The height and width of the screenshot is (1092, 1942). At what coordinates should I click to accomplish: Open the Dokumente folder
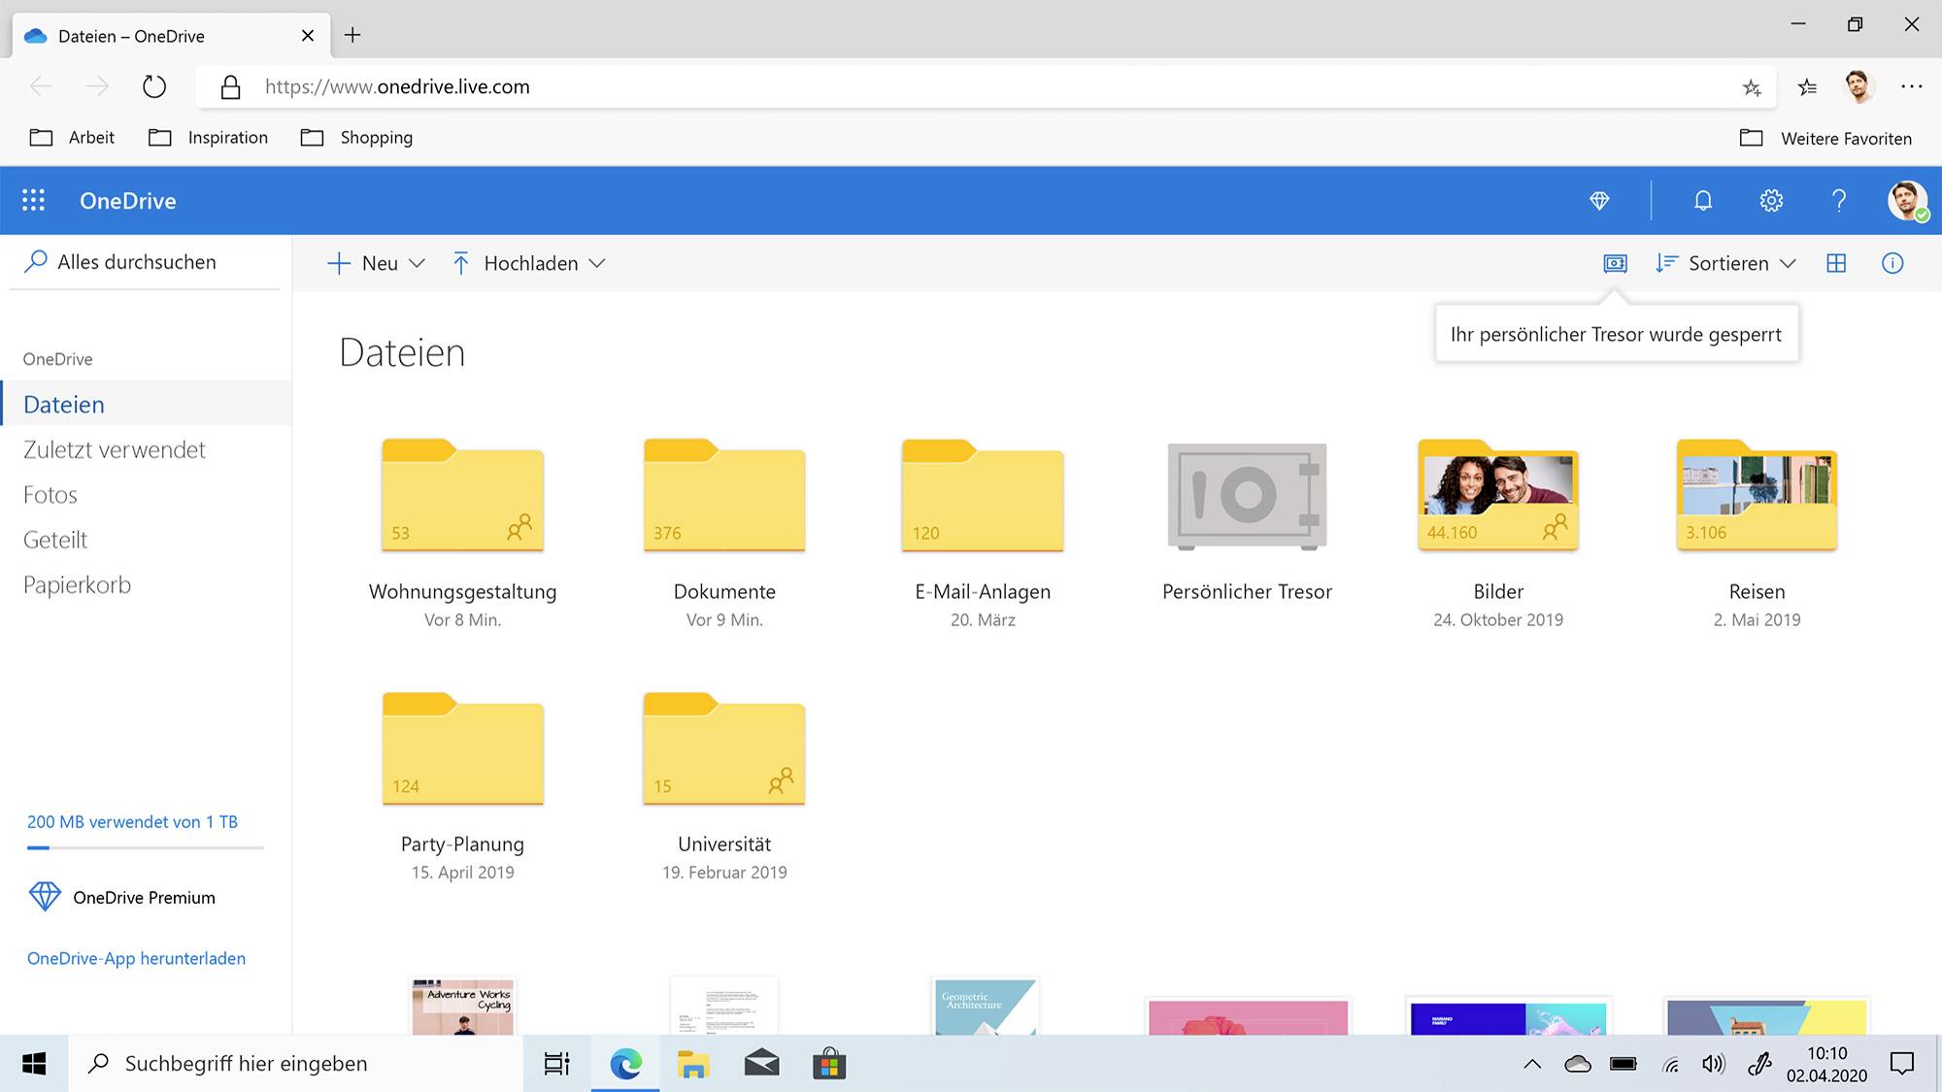[x=724, y=497]
